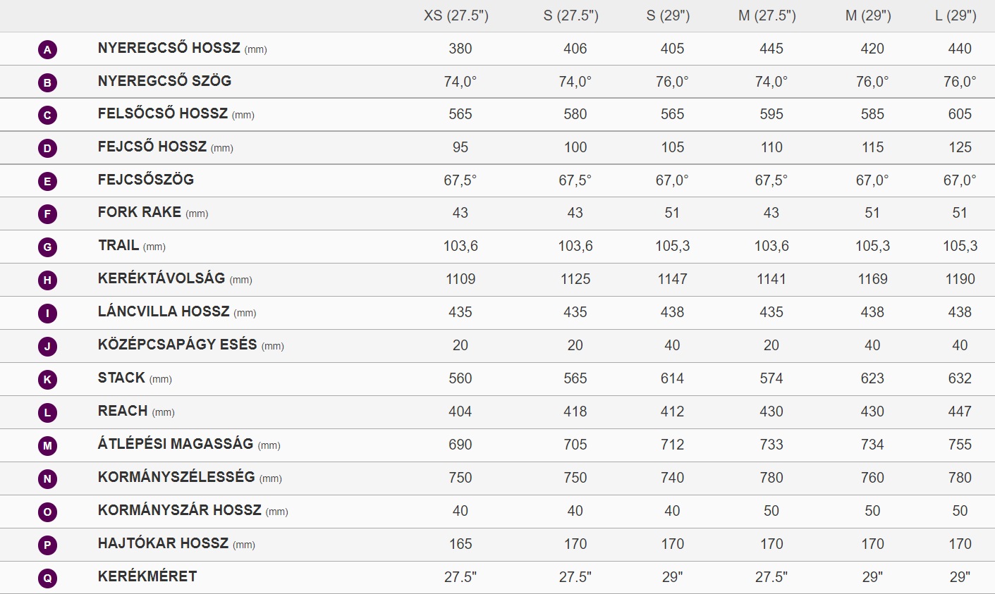The width and height of the screenshot is (995, 594).
Task: Click the Középcsapágy esés label
Action: 177,345
